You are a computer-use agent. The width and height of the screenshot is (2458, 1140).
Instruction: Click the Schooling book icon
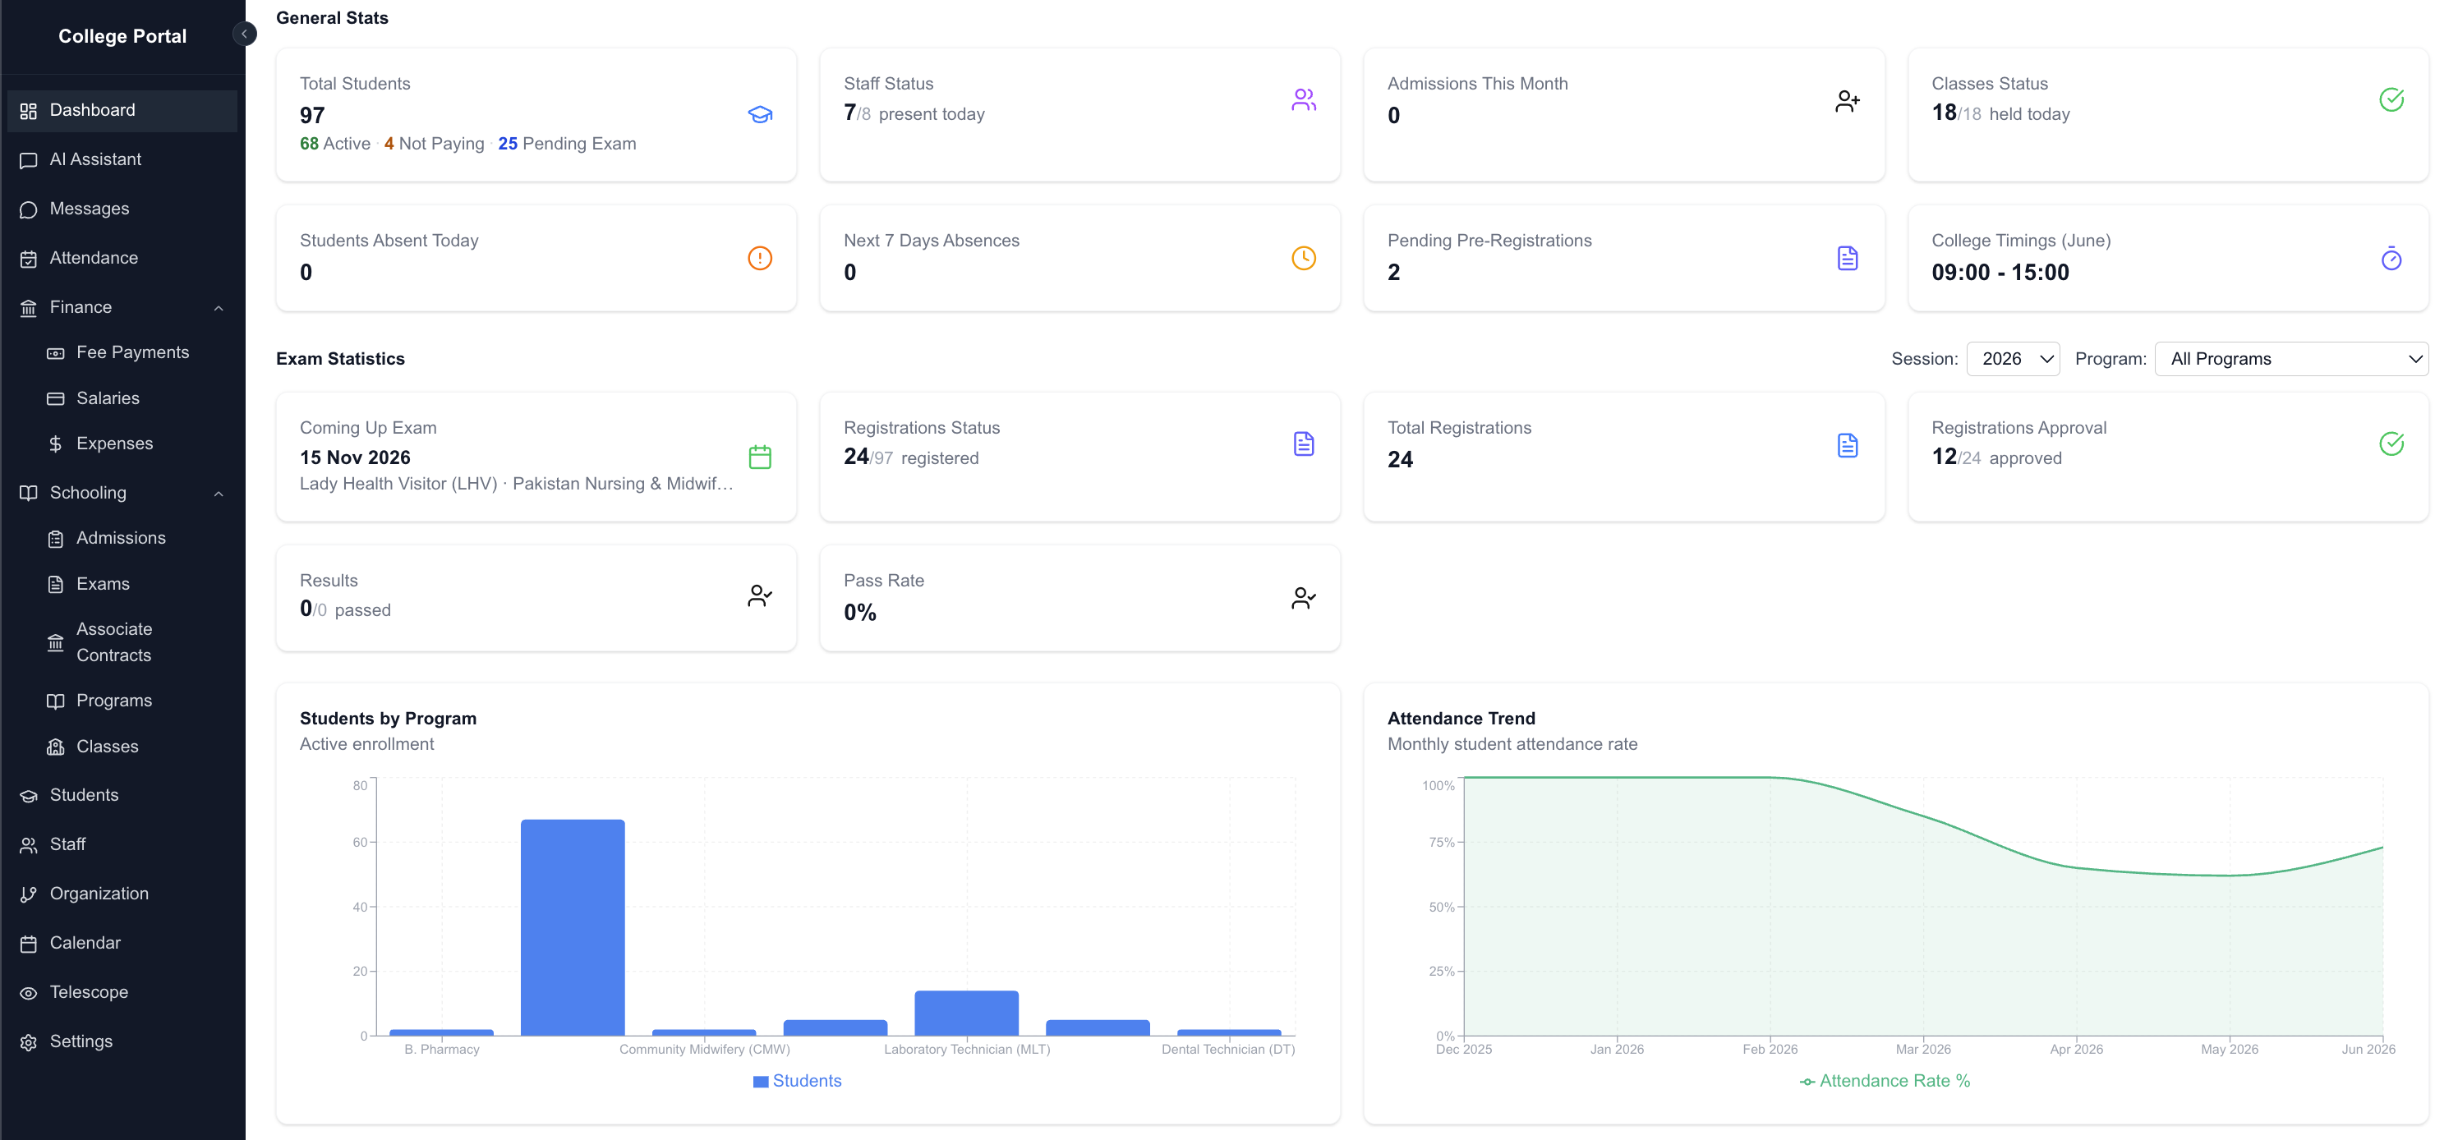(29, 493)
